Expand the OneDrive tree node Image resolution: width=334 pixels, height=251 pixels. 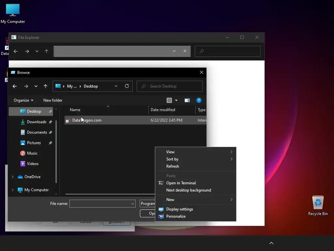(13, 177)
